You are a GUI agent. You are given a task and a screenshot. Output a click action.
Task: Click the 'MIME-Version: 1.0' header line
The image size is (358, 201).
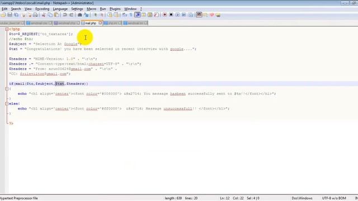click(x=53, y=59)
